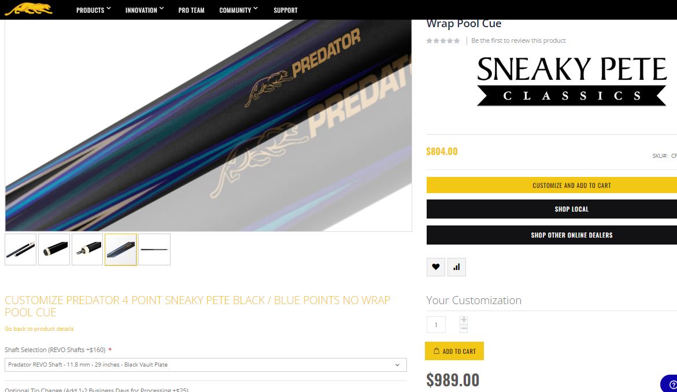Click the yellow Add to Cart button
Viewport: 677px width, 392px height.
(x=454, y=351)
